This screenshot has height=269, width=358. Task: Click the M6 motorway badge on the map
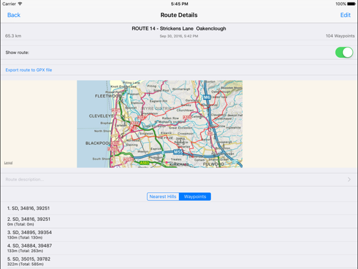(207, 97)
